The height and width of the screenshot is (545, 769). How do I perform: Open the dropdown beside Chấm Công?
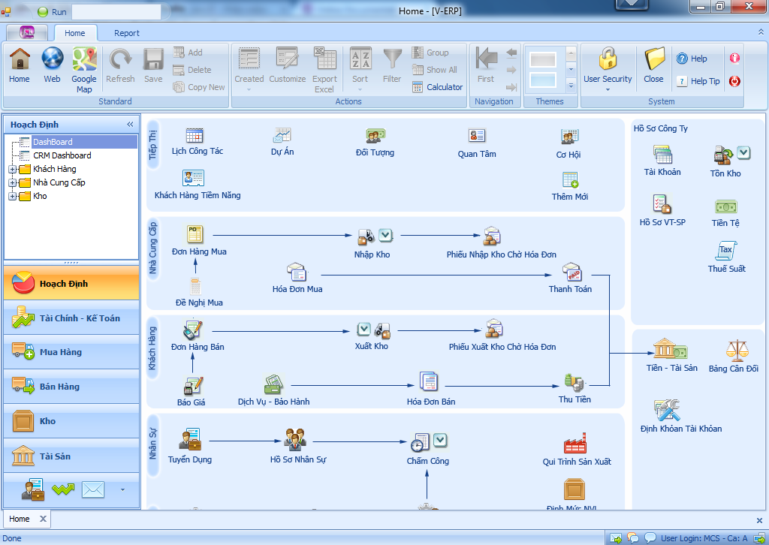(440, 440)
